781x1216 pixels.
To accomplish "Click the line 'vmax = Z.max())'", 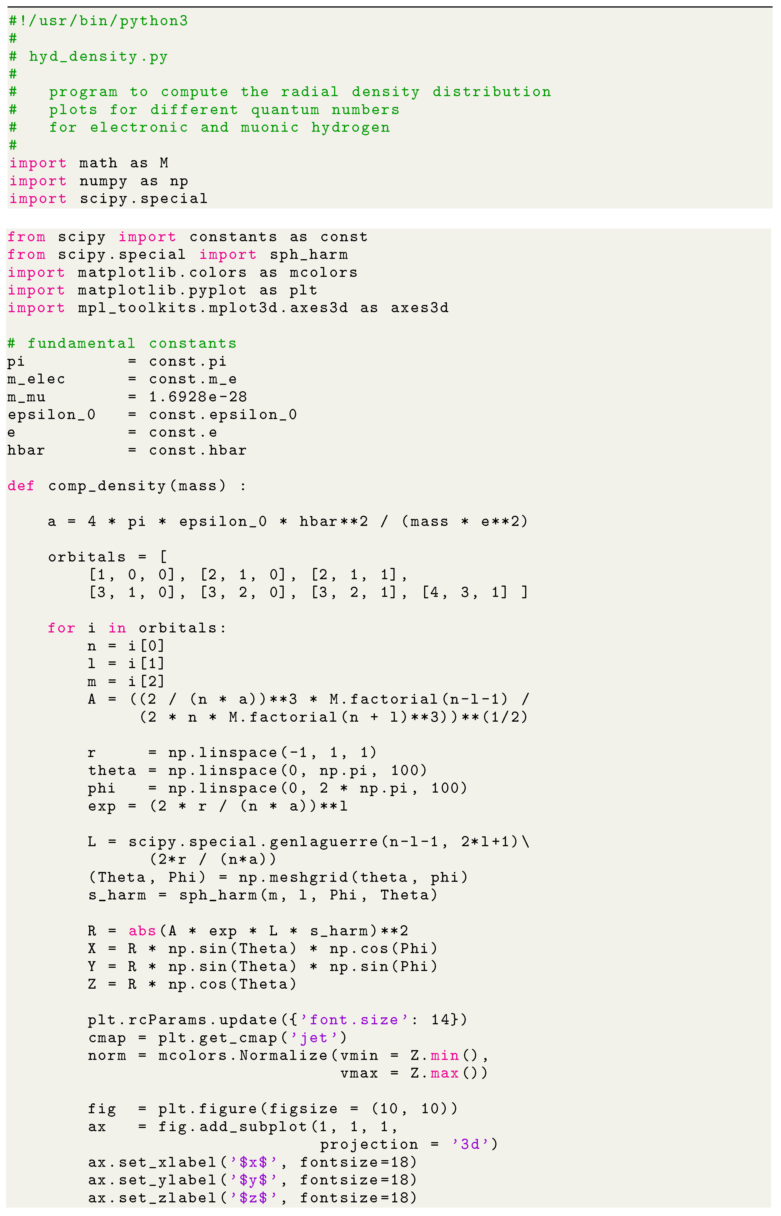I will [414, 1074].
